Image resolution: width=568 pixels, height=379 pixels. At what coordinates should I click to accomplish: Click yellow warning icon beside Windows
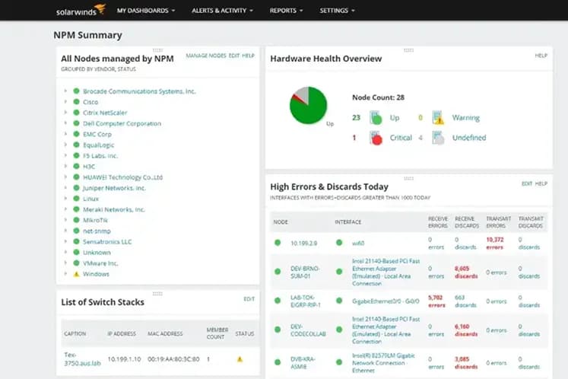[x=76, y=274]
